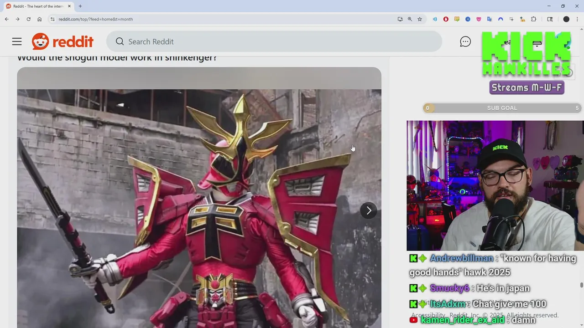Focus the Search Reddit field
Viewport: 584px width, 328px height.
[x=274, y=41]
